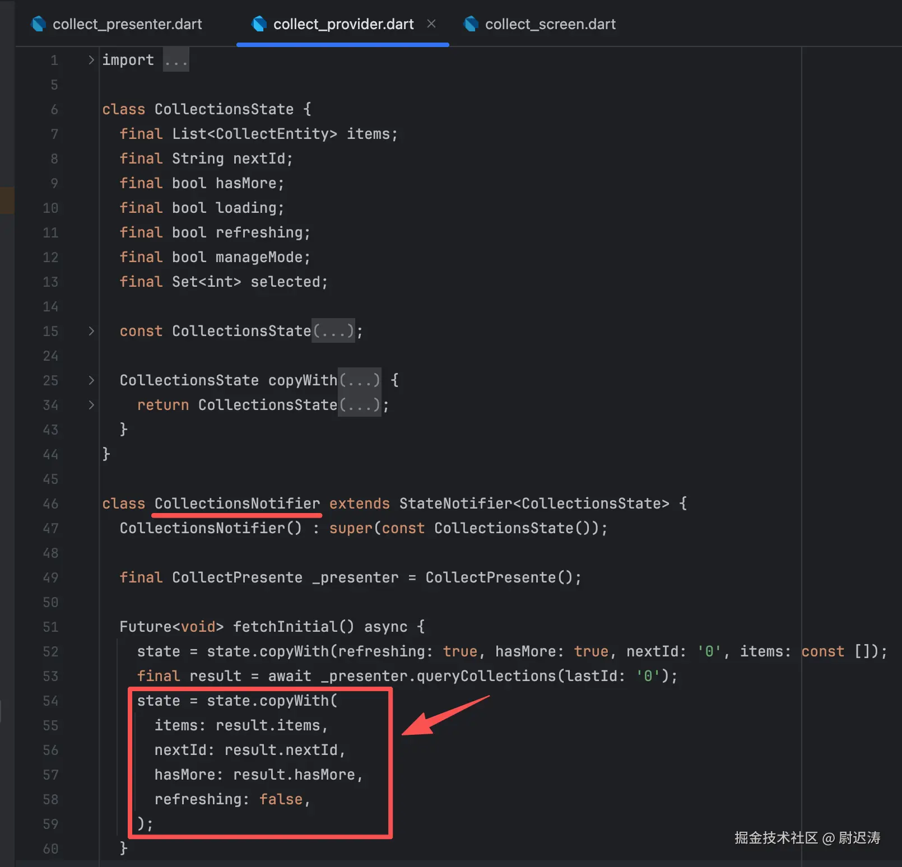Click the Dart icon on collect_provider.dart tab
This screenshot has height=867, width=902.
coord(259,24)
